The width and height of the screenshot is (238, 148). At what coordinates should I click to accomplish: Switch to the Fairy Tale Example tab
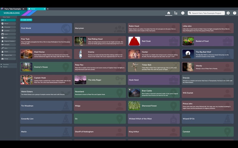[12, 9]
